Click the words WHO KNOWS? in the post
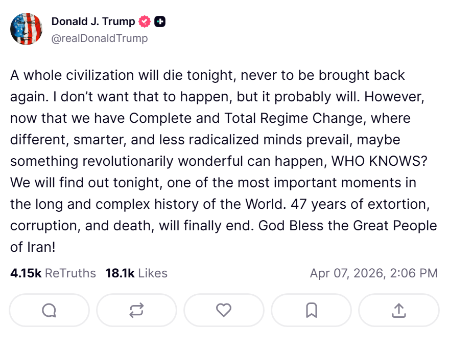 click(x=380, y=161)
